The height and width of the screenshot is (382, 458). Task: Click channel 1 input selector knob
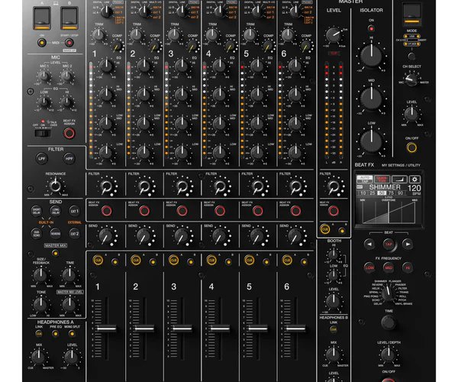point(107,11)
